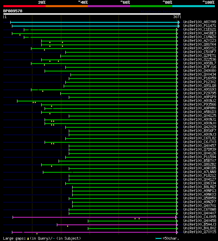The width and height of the screenshot is (218, 241).
Task: Open the hit label UniRef100_A9PHM0
Action: (200, 108)
